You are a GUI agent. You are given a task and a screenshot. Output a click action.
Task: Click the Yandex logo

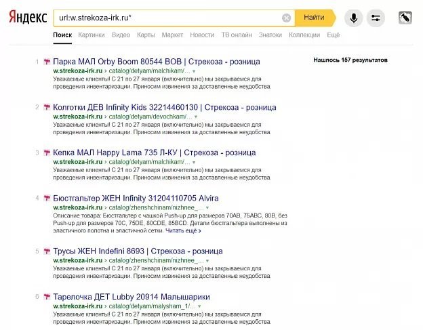[28, 17]
